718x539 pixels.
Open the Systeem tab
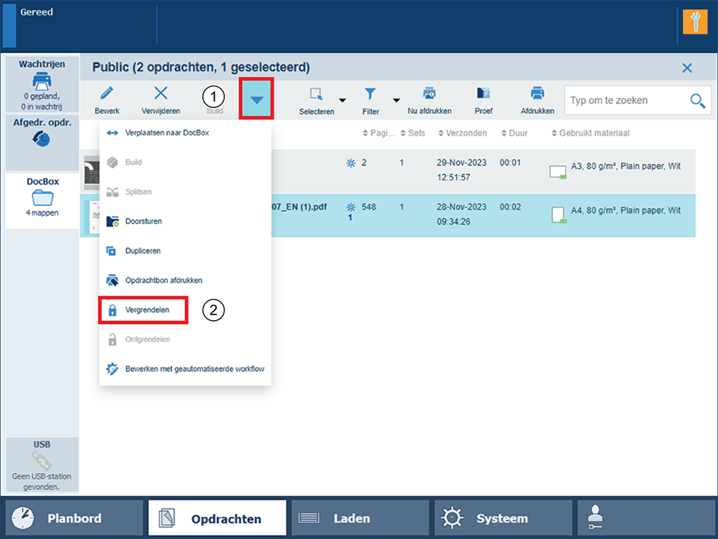click(501, 518)
